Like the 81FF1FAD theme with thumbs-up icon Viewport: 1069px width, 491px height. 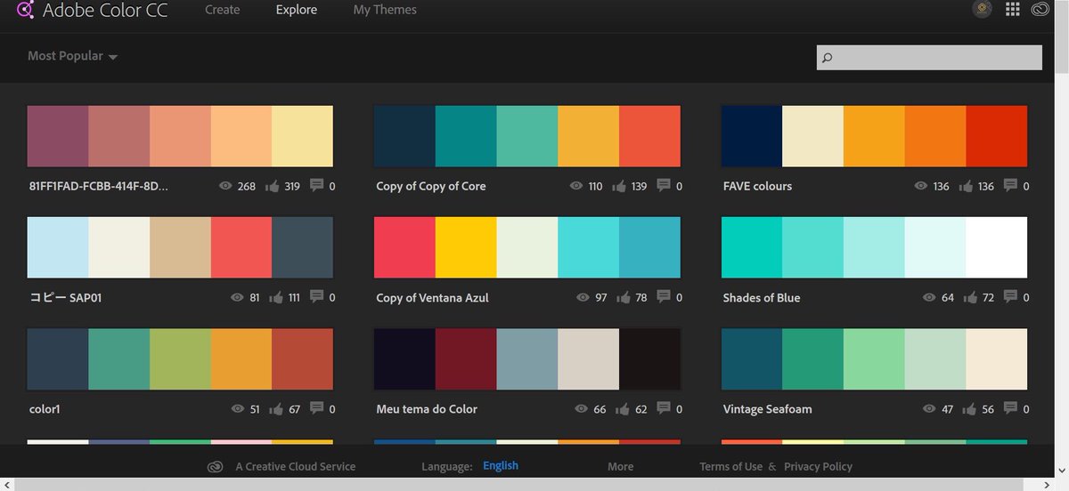[x=273, y=186]
